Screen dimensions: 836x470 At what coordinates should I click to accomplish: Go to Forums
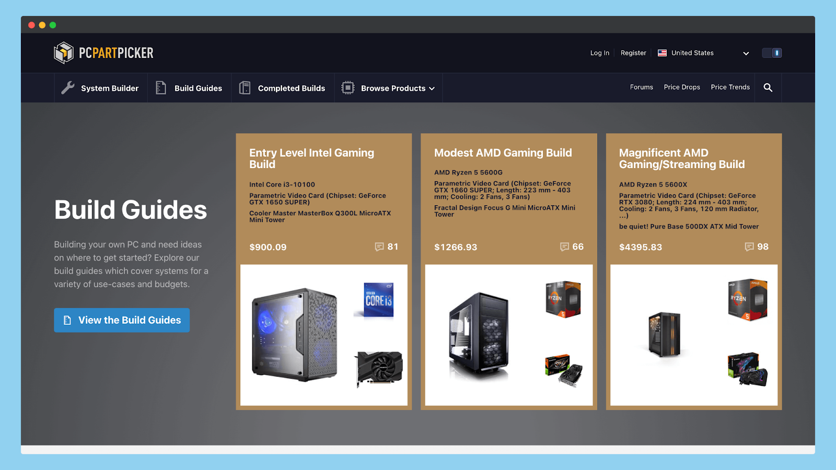pyautogui.click(x=642, y=87)
